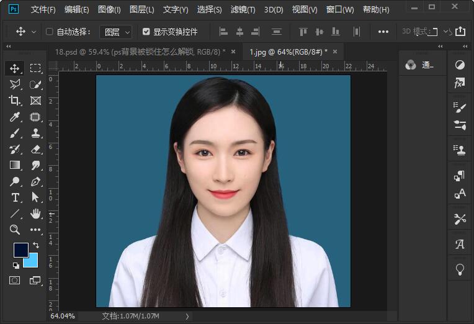Choose the Path Selection tool
The height and width of the screenshot is (324, 474).
pyautogui.click(x=35, y=197)
